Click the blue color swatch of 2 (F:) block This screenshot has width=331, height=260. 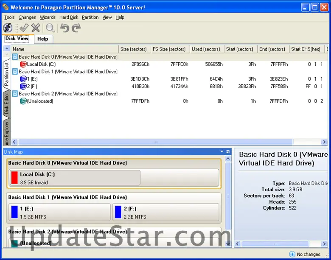coord(118,212)
